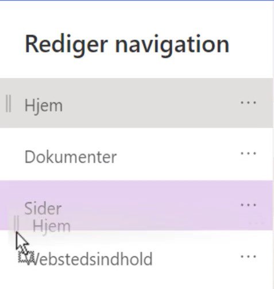This screenshot has height=289, width=274.
Task: Click the faint ellipsis on the dragged Hjem ghost
Action: click(256, 223)
